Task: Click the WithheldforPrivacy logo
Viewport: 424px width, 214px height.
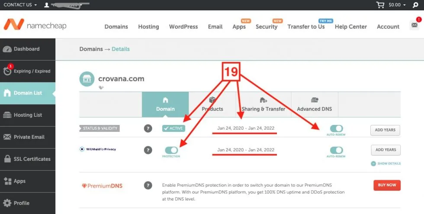Action: [98, 149]
